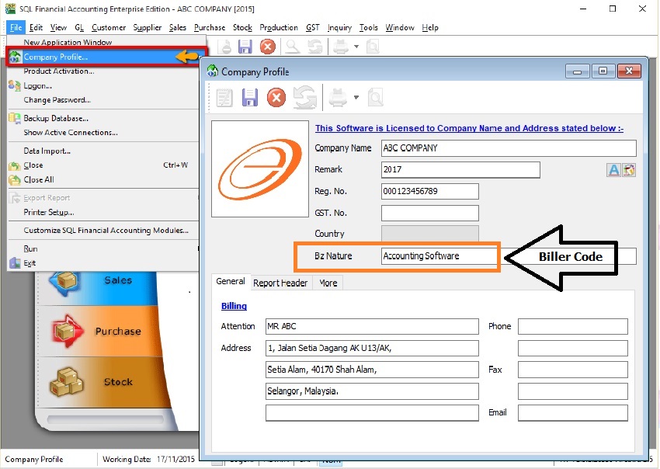Select the General tab
Image resolution: width=660 pixels, height=469 pixels.
click(x=231, y=281)
